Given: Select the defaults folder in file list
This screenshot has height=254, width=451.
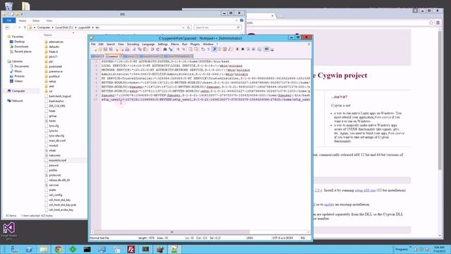Looking at the screenshot, I should [x=54, y=47].
